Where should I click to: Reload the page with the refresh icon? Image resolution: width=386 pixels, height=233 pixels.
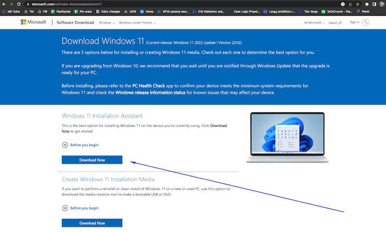19,4
